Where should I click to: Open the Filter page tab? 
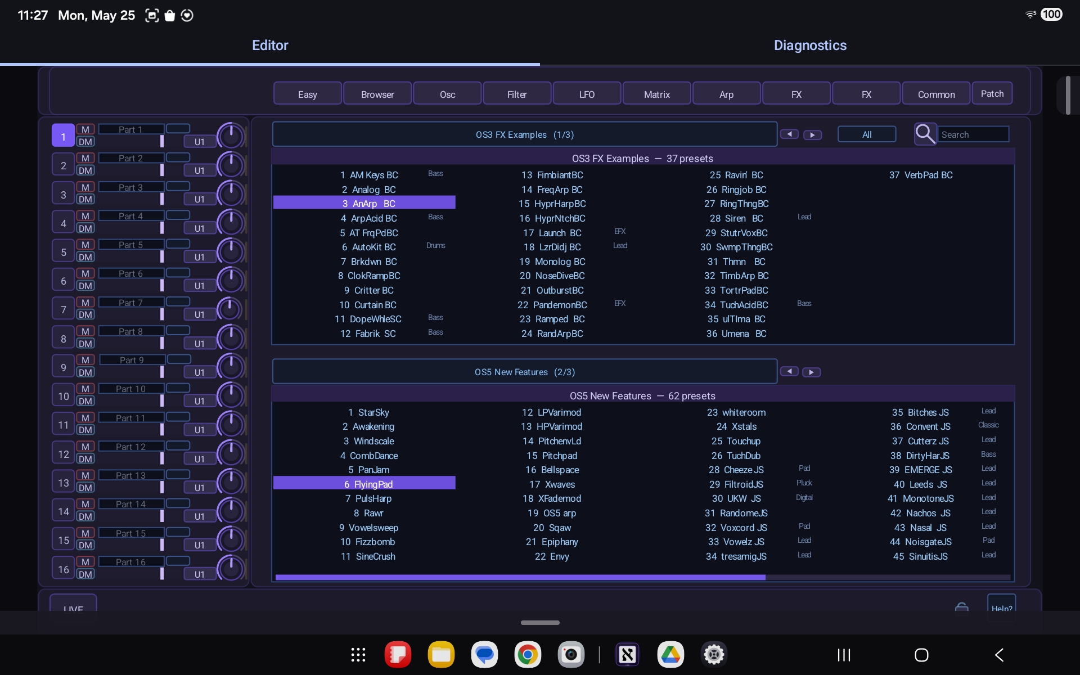517,94
